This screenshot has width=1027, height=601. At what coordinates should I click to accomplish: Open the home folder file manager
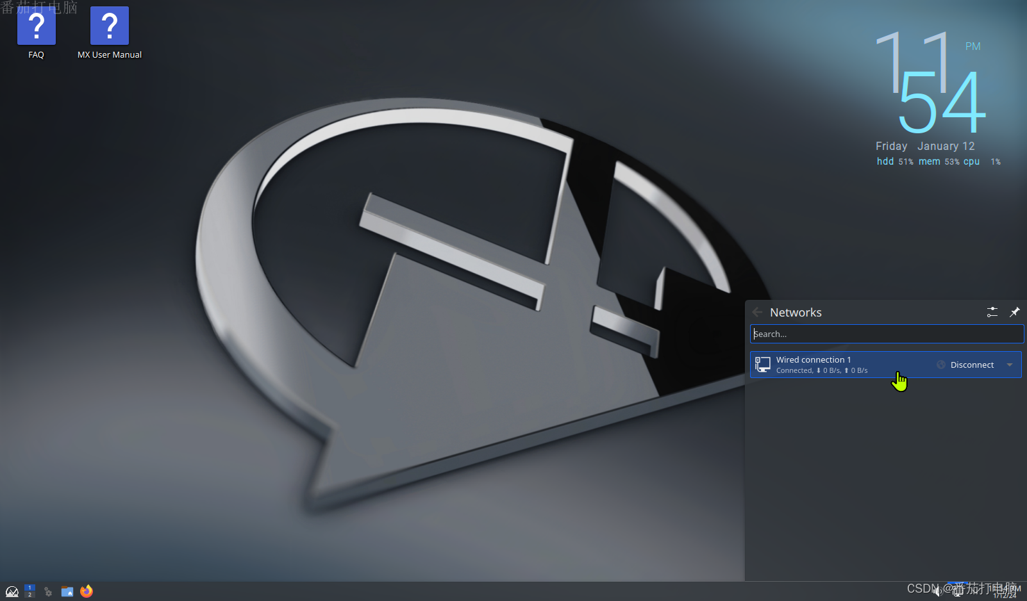click(67, 591)
